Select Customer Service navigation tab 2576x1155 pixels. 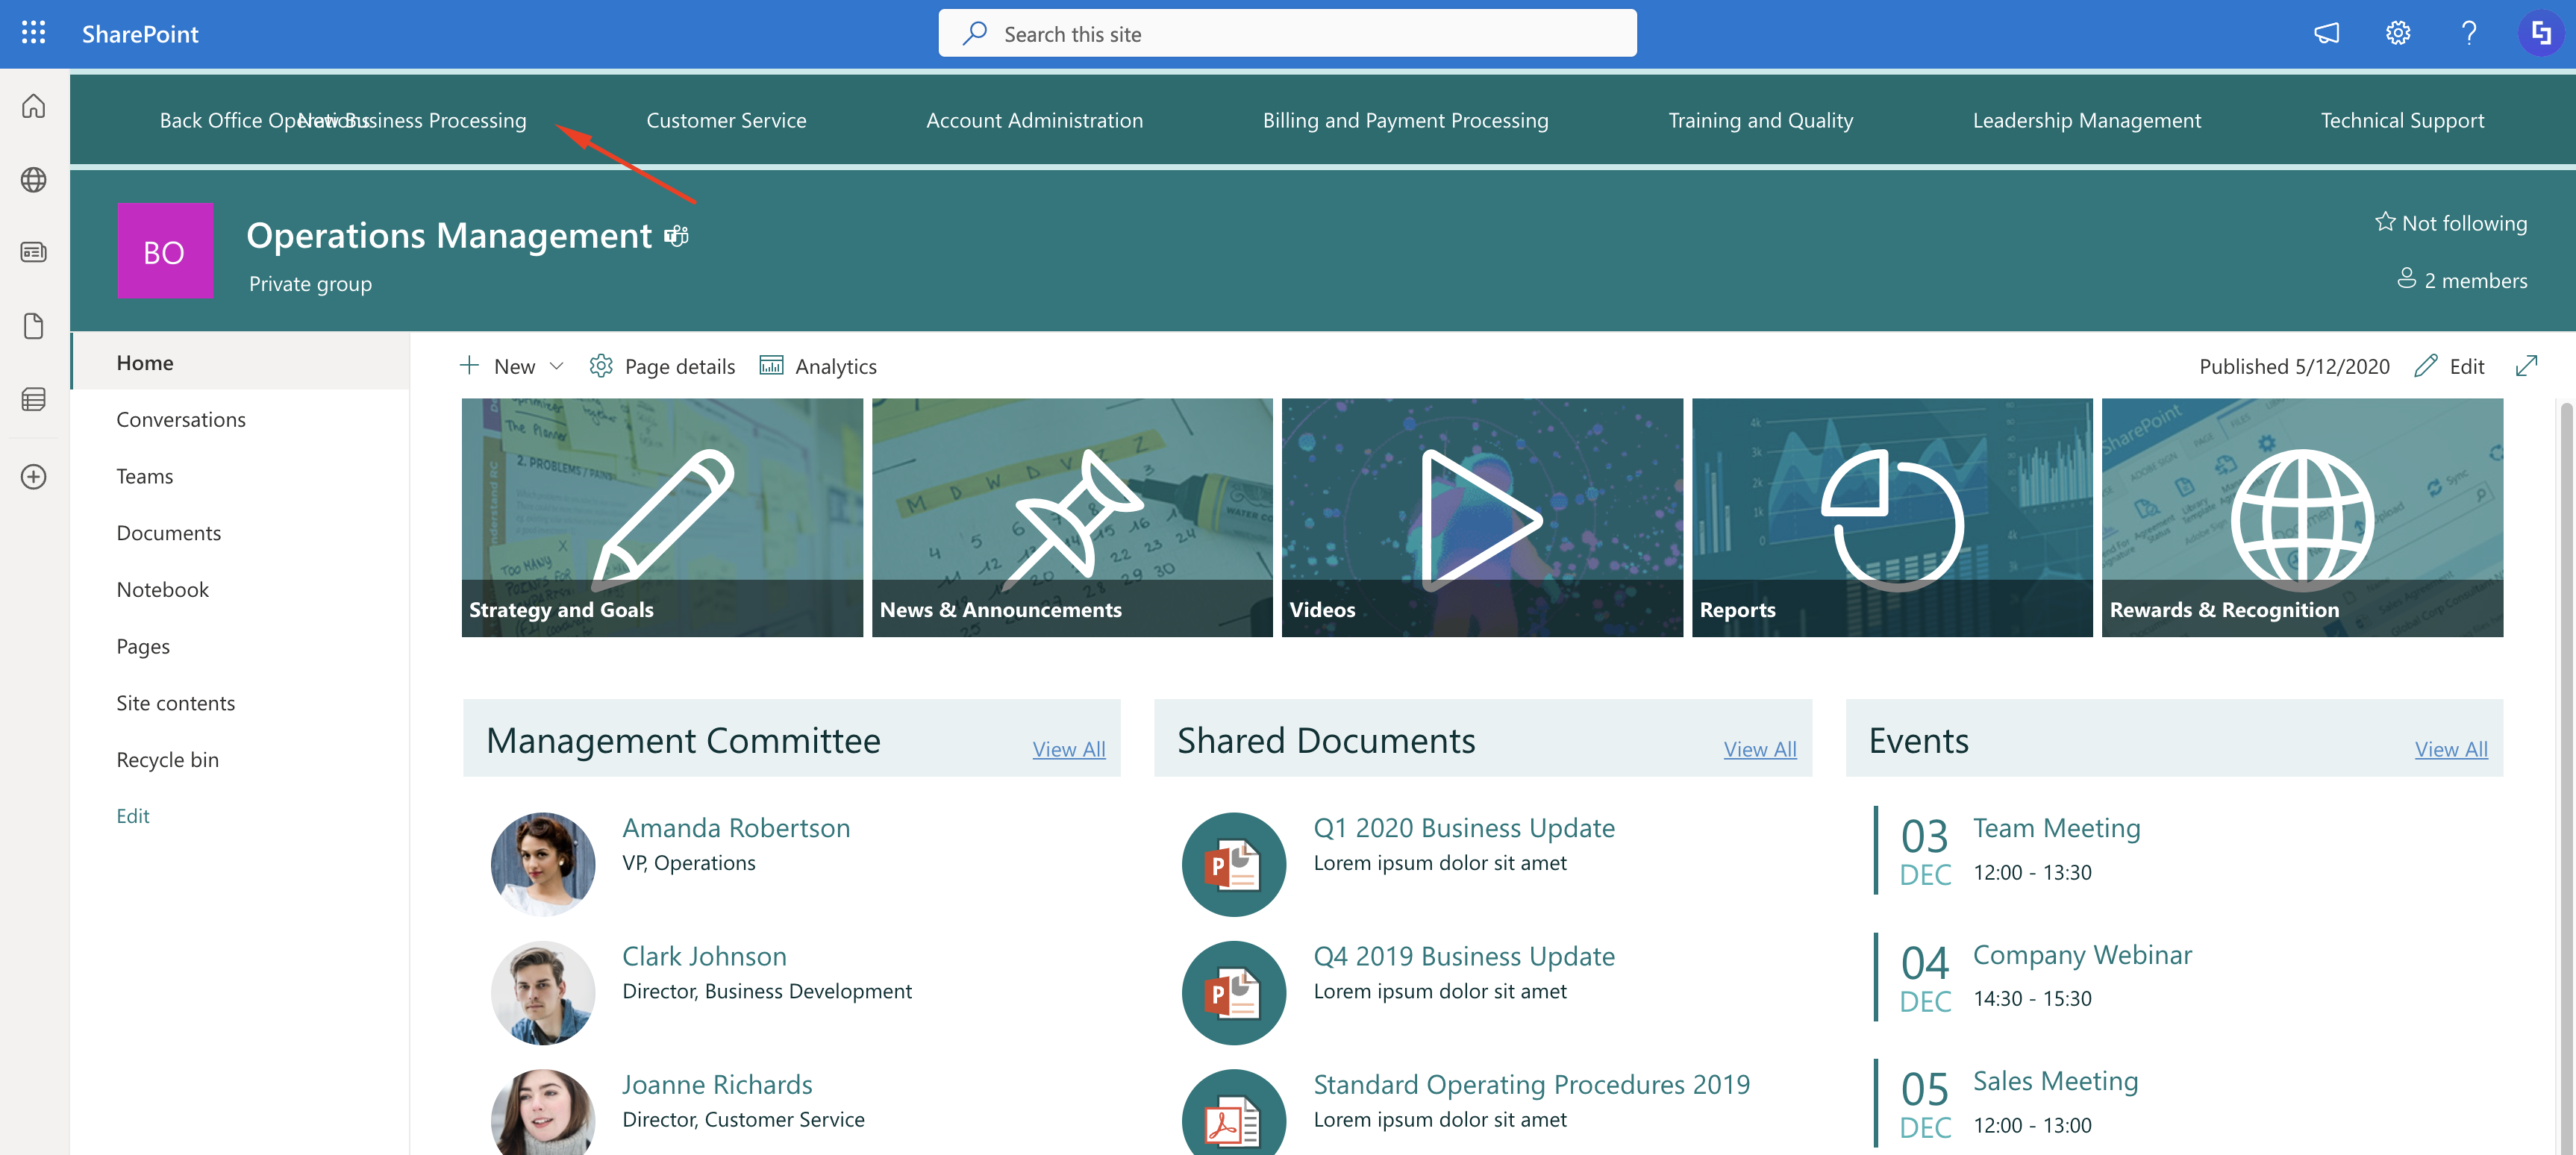[725, 120]
